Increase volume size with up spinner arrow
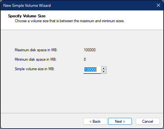The image size is (164, 129). point(103,68)
